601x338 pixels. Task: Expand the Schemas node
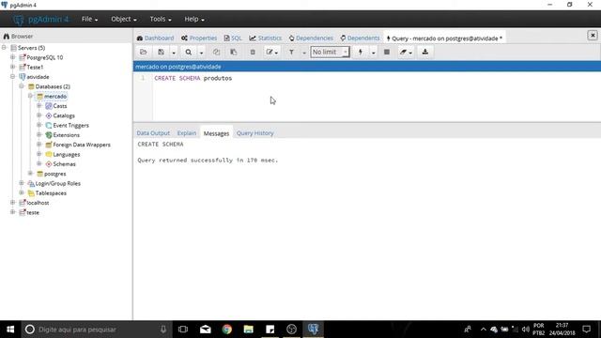tap(39, 163)
